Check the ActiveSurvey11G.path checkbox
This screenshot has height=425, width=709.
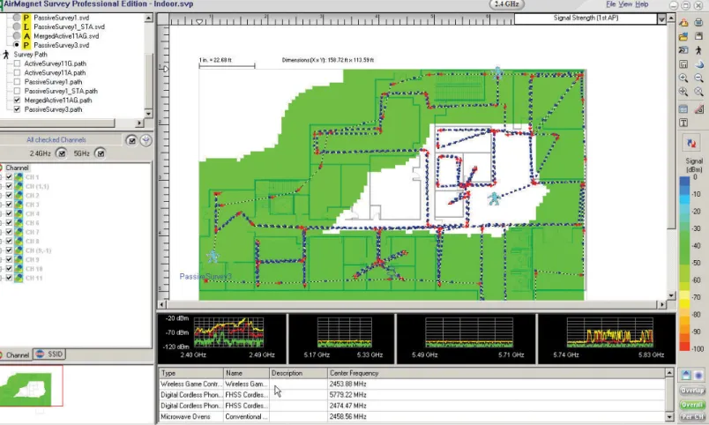click(17, 63)
